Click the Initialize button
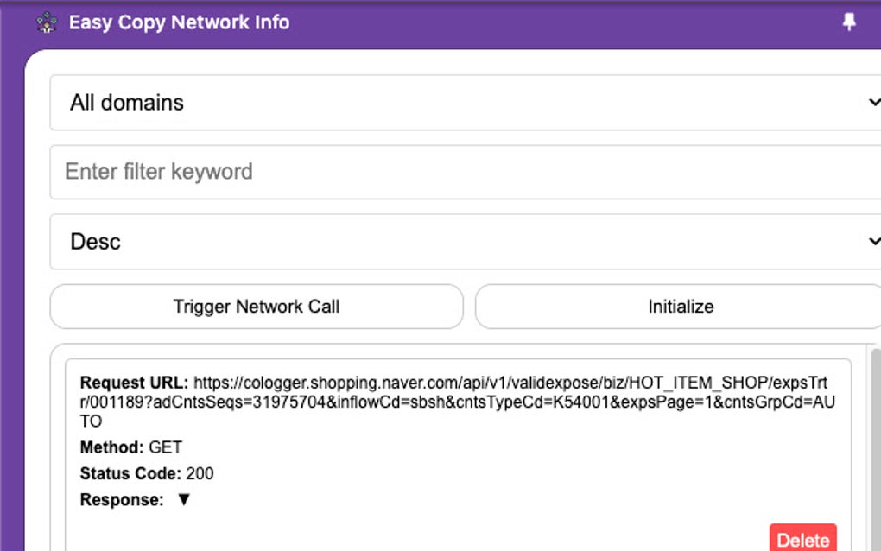Image resolution: width=881 pixels, height=551 pixels. pyautogui.click(x=681, y=307)
